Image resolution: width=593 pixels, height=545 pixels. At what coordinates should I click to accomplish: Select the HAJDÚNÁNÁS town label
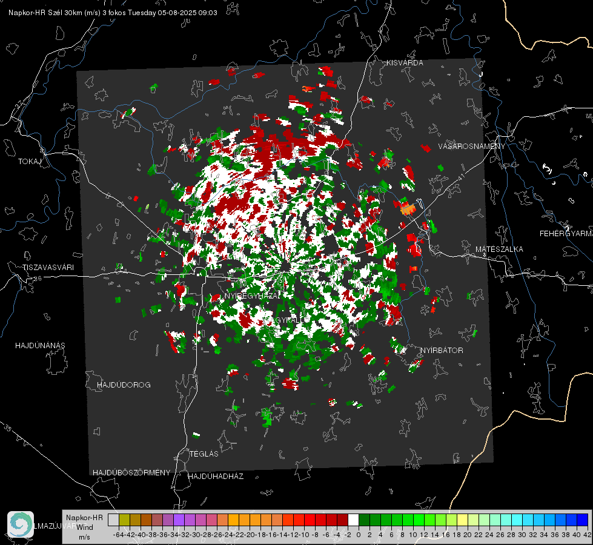(x=40, y=346)
